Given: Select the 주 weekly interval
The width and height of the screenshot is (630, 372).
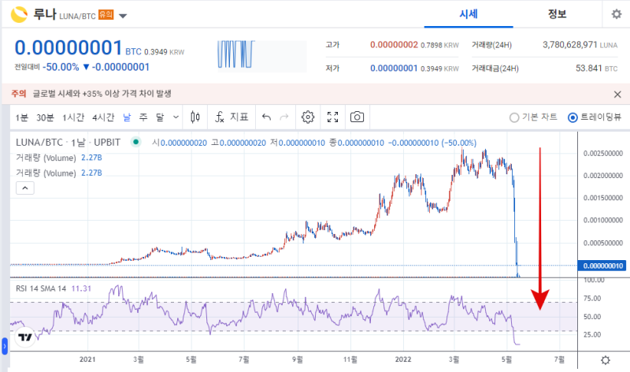Looking at the screenshot, I should [x=143, y=117].
